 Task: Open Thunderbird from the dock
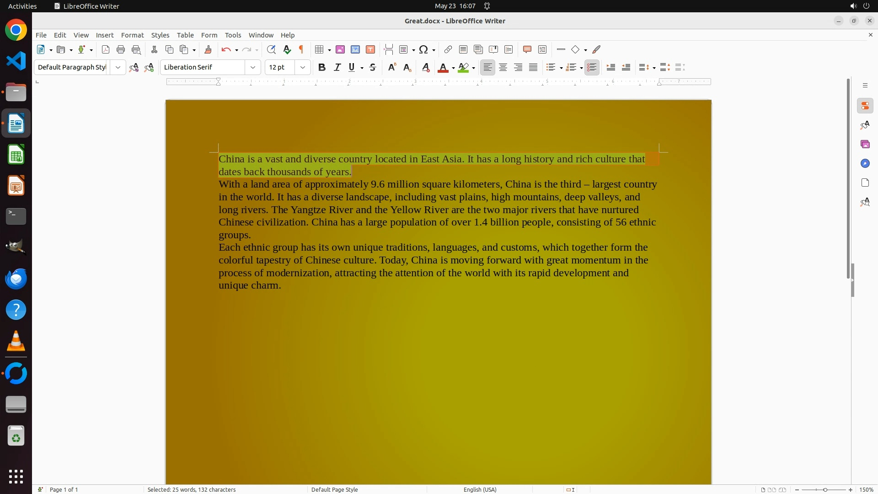coord(16,279)
